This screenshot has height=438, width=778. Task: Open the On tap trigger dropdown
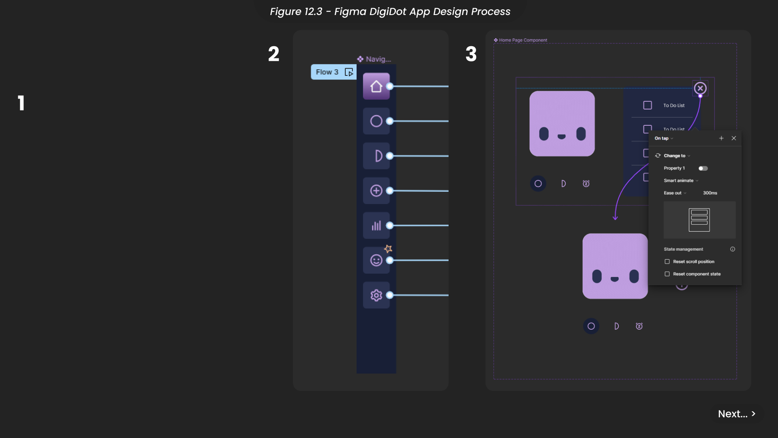point(664,138)
